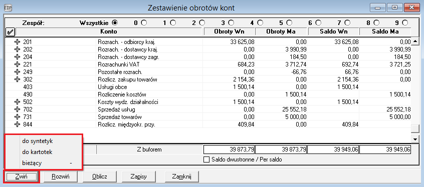424x187 pixels.
Task: Choose 'do kartotek' from popup menu
Action: click(43, 152)
